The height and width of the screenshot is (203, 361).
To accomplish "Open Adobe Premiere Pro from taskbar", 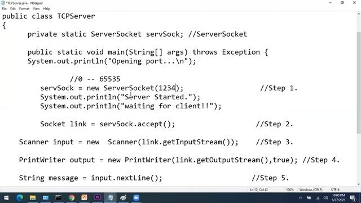I will point(98,198).
